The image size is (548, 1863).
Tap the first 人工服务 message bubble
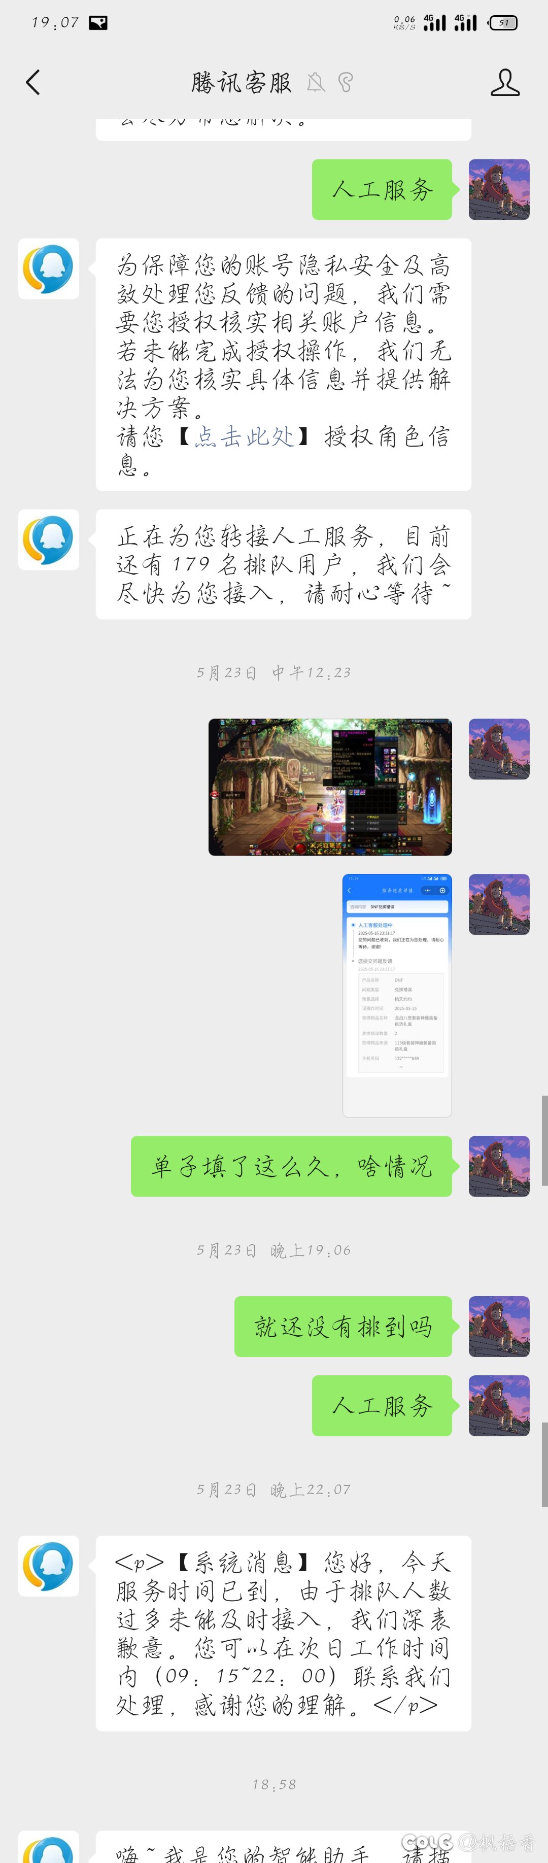(382, 189)
